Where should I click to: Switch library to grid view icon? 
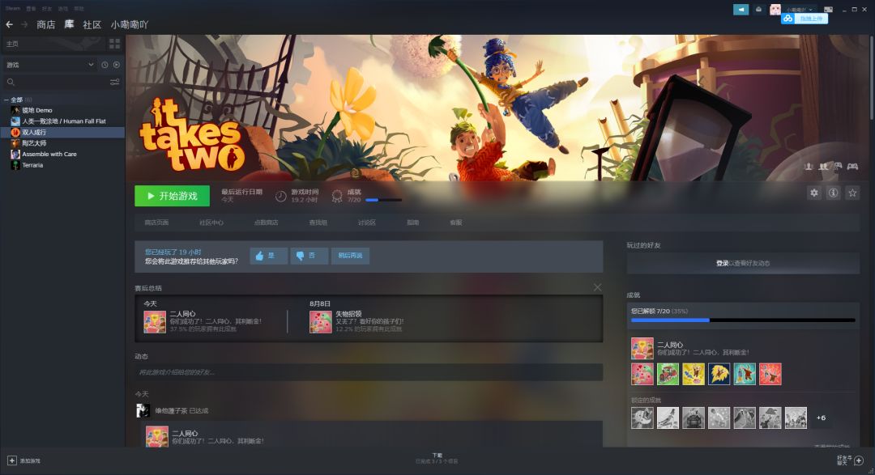114,44
